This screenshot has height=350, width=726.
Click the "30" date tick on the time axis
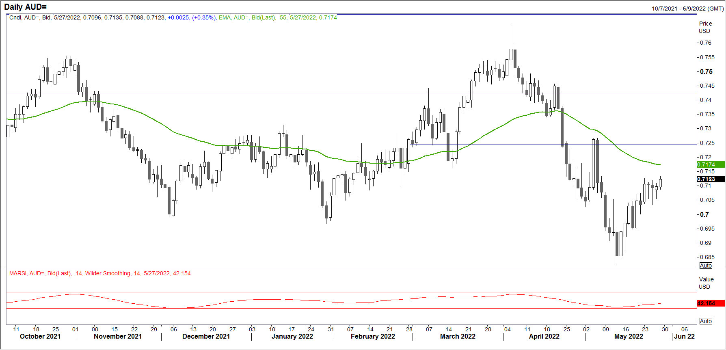[x=665, y=329]
